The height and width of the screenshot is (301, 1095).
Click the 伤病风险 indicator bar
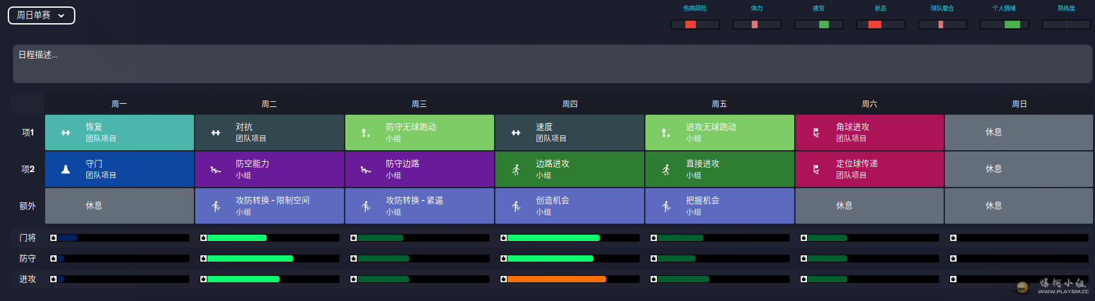[695, 24]
